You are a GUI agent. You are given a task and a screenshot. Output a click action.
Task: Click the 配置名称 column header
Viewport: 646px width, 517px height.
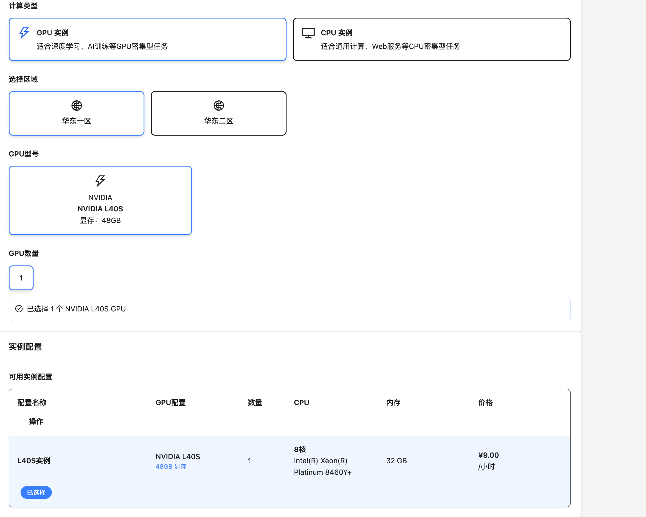coord(32,402)
